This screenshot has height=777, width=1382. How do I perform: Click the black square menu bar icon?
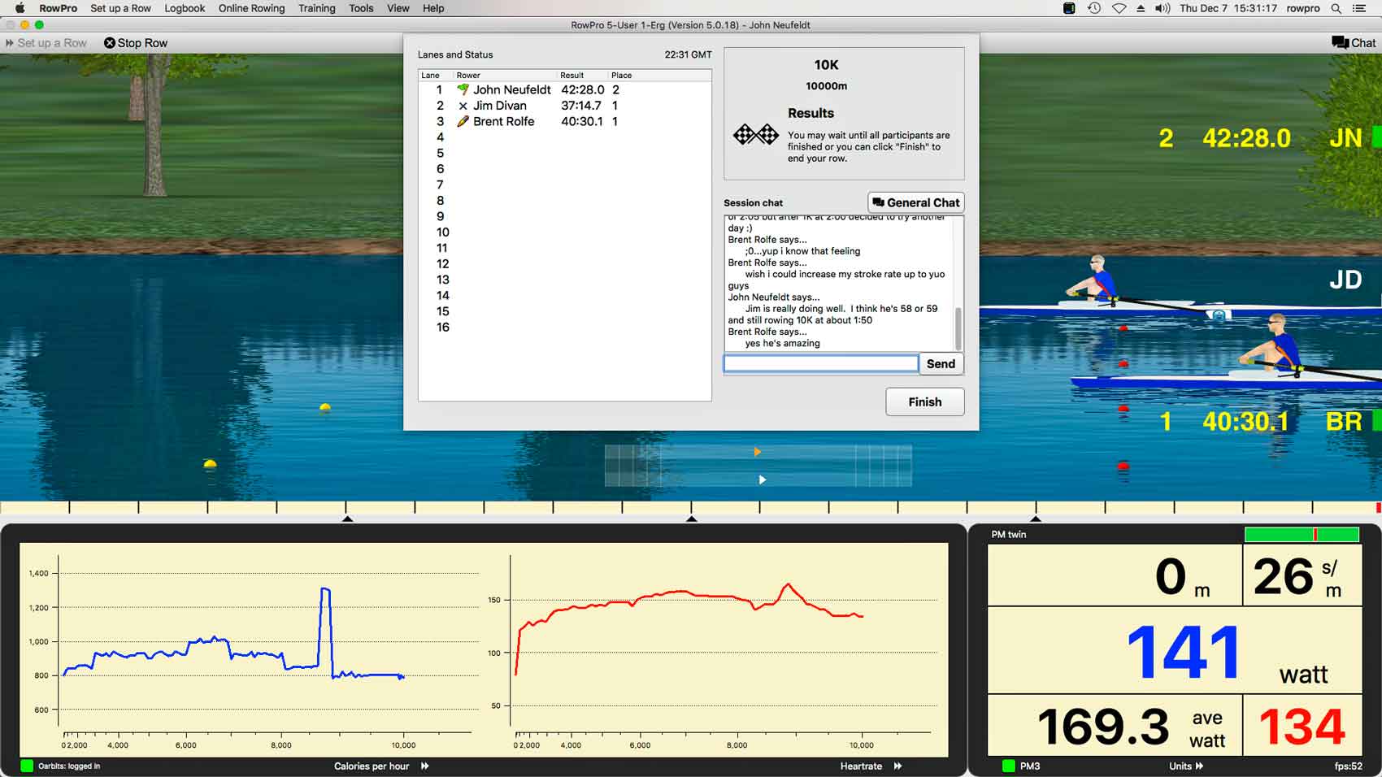(1069, 8)
